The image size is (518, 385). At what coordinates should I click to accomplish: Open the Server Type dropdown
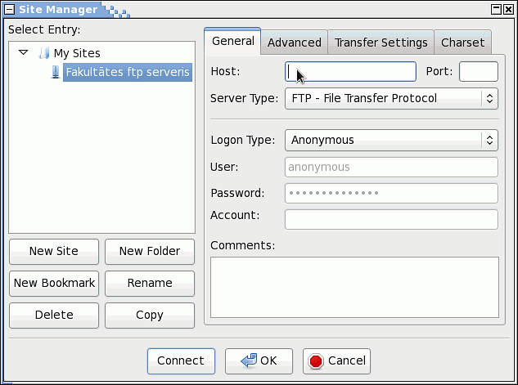391,98
